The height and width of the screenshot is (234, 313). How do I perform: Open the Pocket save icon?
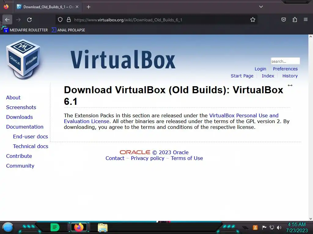(283, 20)
